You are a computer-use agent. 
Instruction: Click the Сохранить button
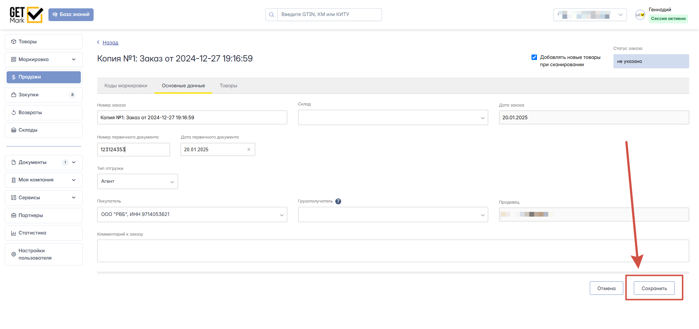654,288
